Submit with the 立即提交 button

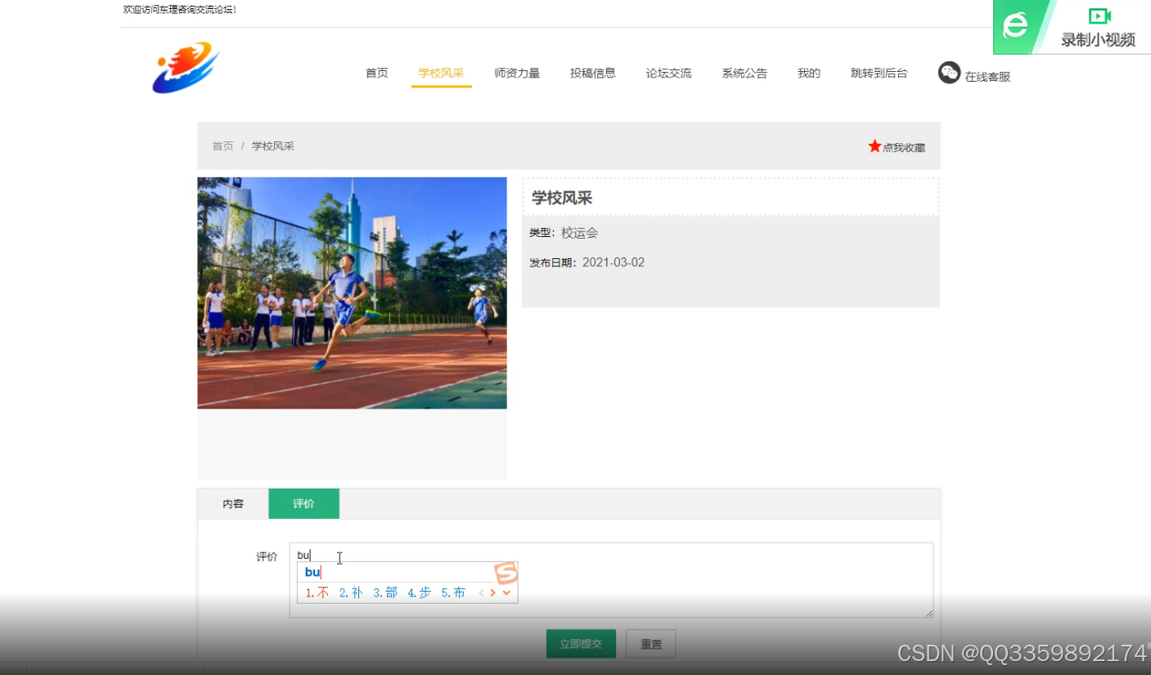[x=581, y=644]
